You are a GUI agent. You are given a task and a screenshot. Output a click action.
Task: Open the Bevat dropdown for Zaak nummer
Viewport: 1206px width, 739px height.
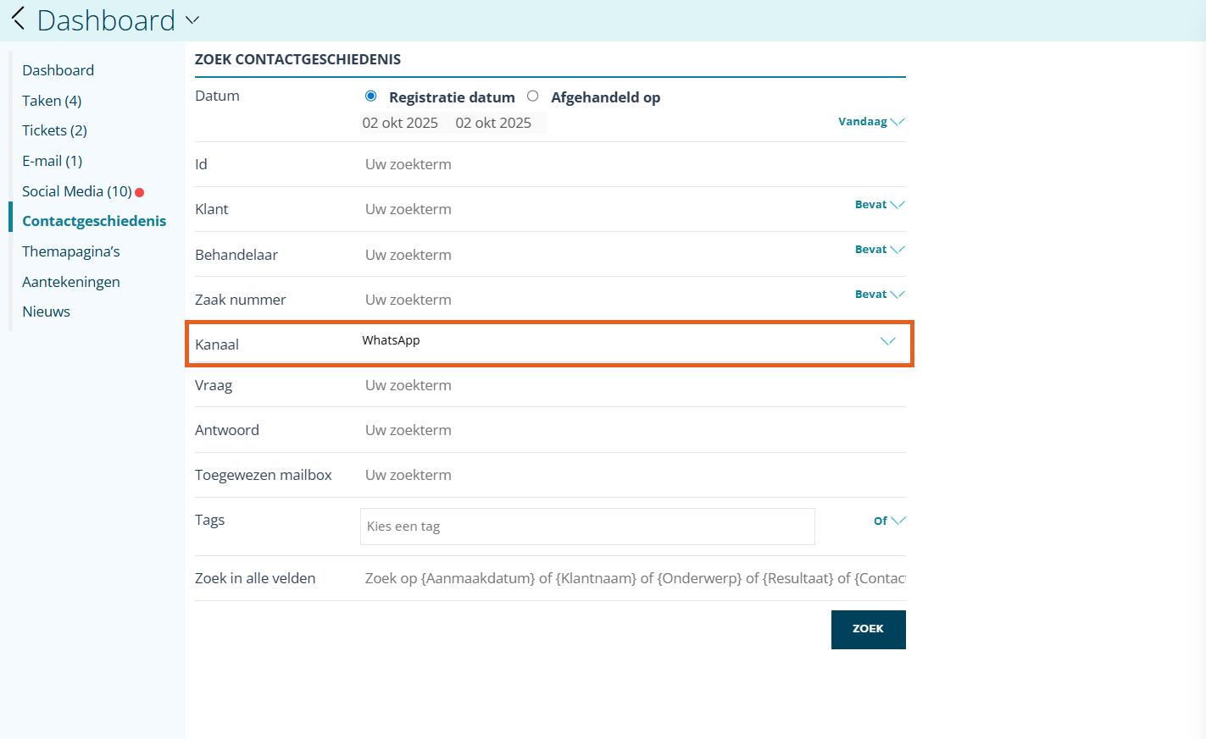pyautogui.click(x=879, y=295)
